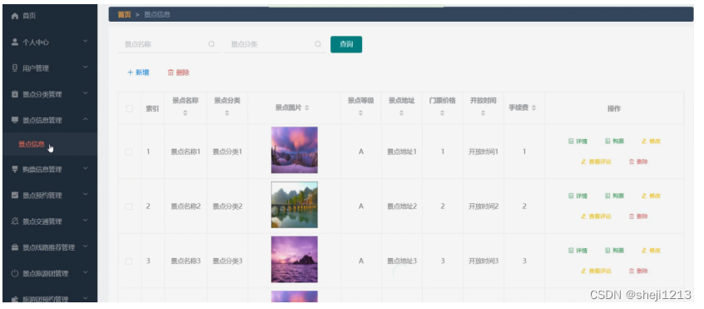The image size is (704, 309).
Task: Click the home icon beside 首页 in sidebar
Action: (x=15, y=16)
